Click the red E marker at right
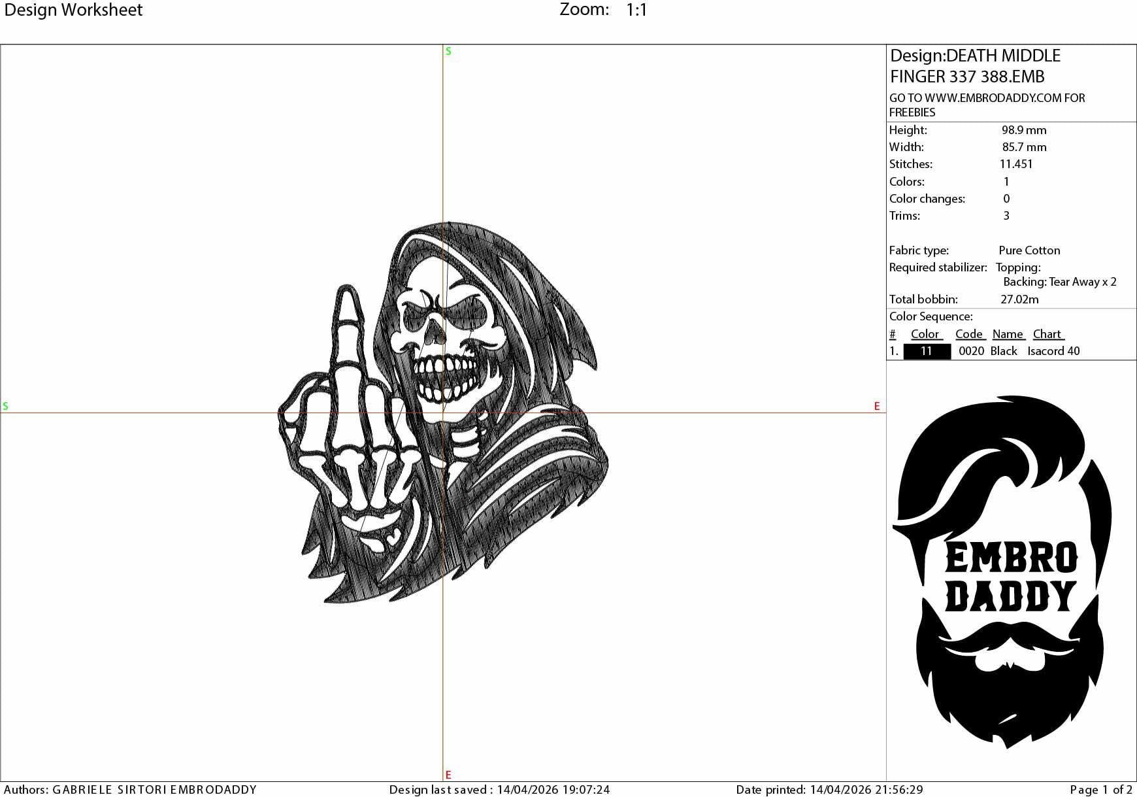Image resolution: width=1137 pixels, height=797 pixels. 877,406
